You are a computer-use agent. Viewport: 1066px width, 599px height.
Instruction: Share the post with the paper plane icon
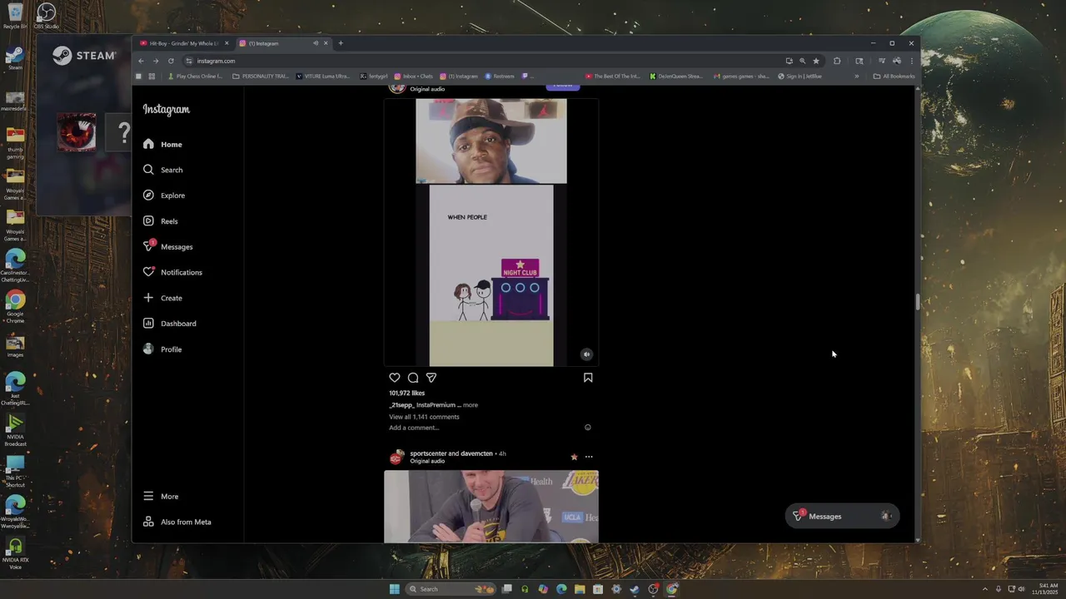(431, 378)
